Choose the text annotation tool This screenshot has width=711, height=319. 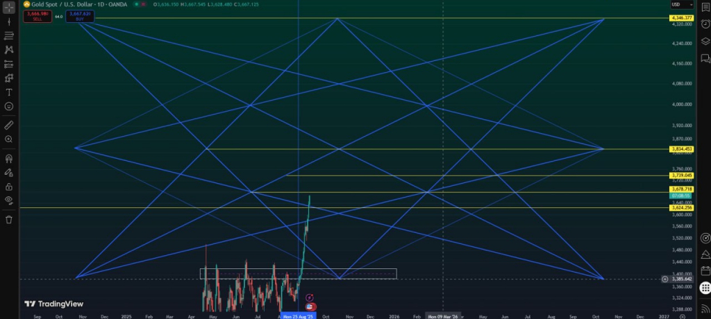tap(9, 92)
